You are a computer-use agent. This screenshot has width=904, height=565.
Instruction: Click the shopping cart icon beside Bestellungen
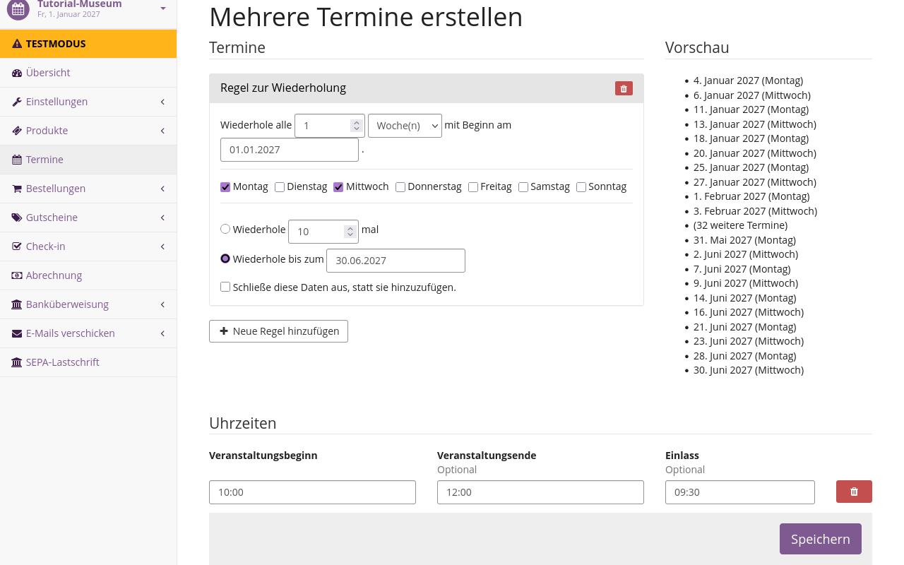[17, 189]
